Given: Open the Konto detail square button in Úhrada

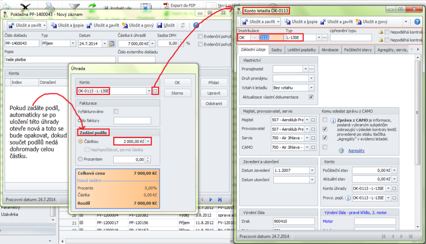Looking at the screenshot, I should tap(155, 91).
